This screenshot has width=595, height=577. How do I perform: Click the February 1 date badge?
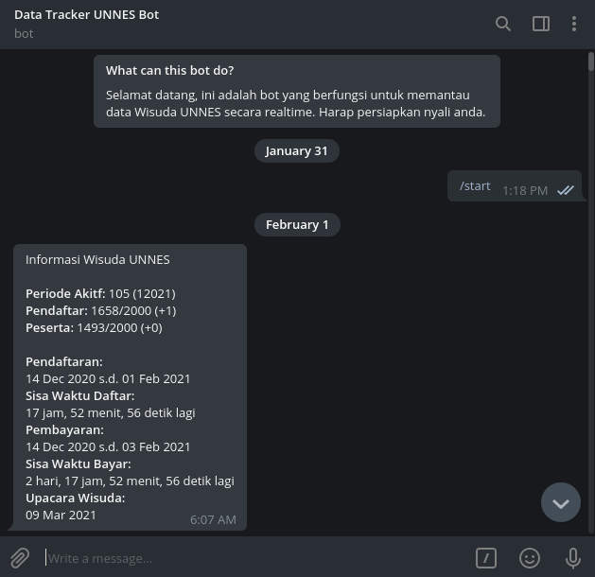[297, 224]
